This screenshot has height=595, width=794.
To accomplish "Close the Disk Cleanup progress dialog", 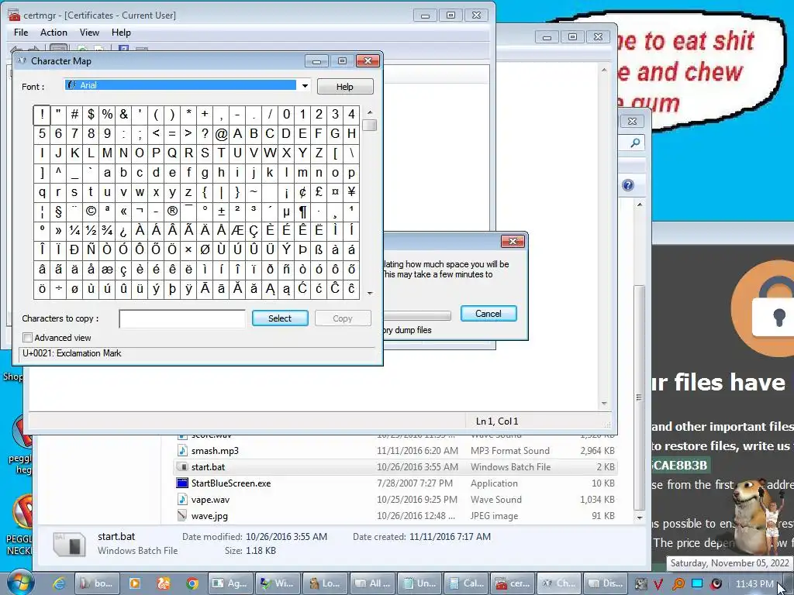I will click(513, 242).
